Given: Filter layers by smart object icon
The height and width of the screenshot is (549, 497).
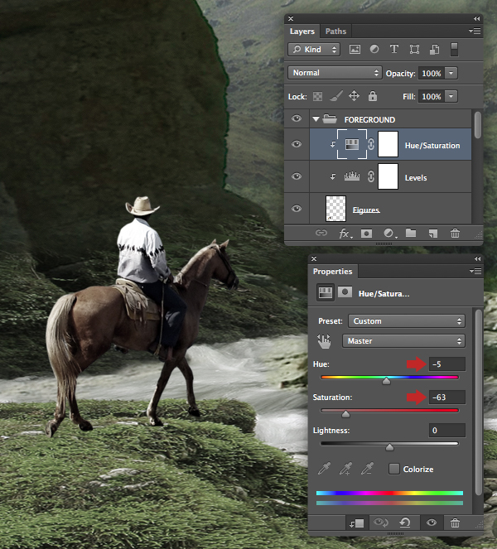Looking at the screenshot, I should pos(435,50).
